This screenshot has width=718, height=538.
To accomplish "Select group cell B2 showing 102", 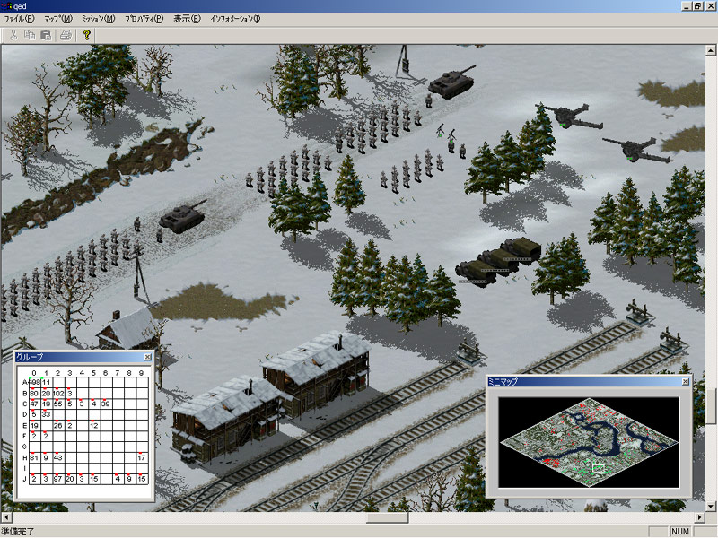I will click(x=57, y=393).
